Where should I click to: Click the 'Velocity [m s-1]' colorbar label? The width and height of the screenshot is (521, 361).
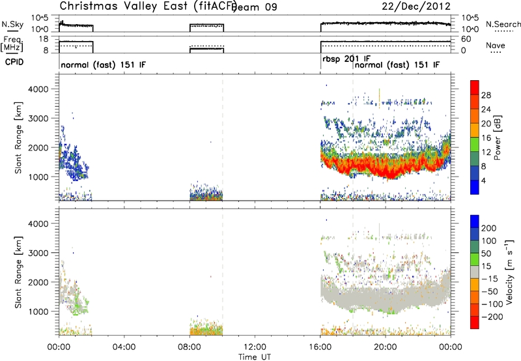pos(509,272)
